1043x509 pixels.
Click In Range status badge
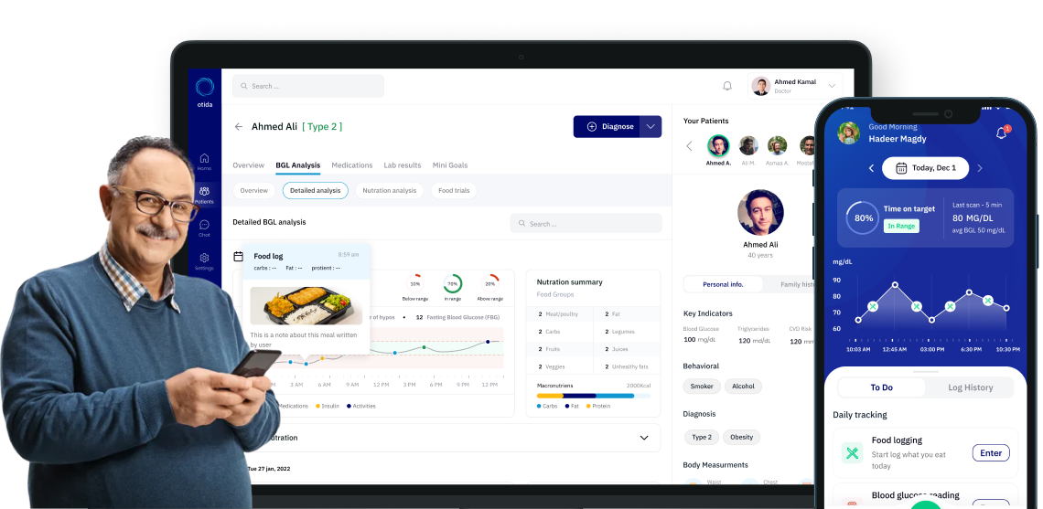point(901,226)
